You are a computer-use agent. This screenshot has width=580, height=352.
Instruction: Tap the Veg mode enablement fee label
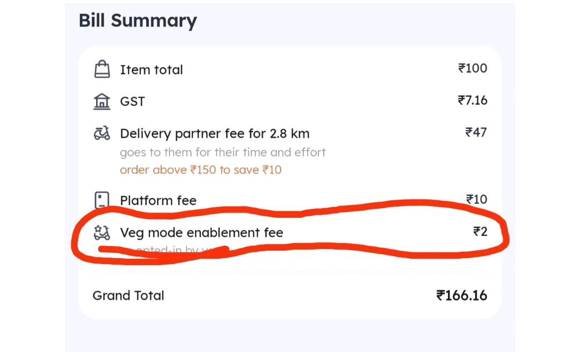201,233
